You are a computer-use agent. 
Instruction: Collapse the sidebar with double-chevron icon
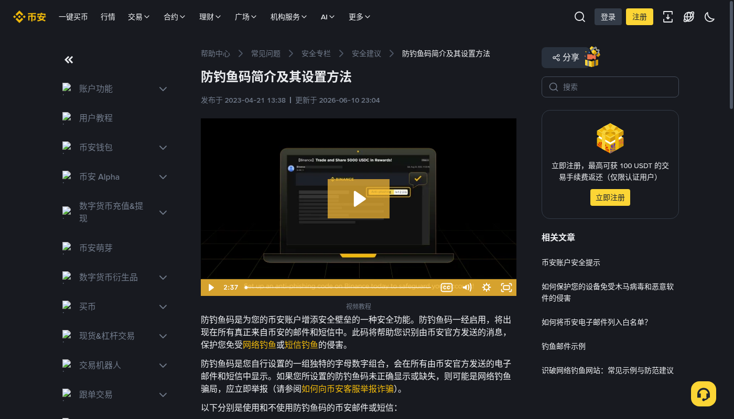tap(69, 60)
